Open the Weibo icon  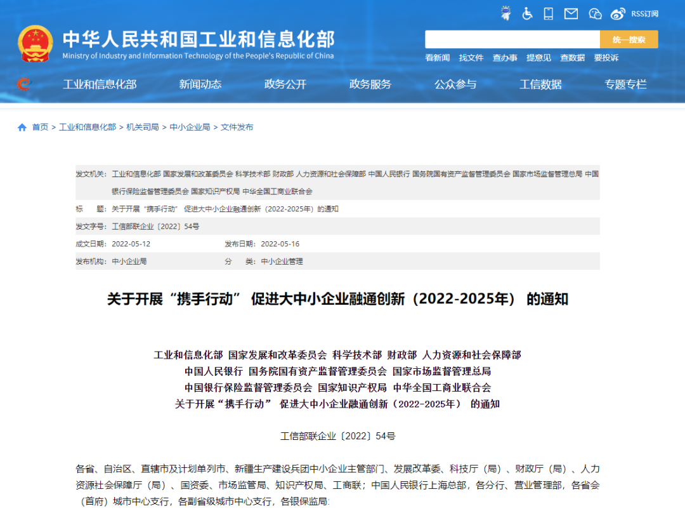[618, 14]
